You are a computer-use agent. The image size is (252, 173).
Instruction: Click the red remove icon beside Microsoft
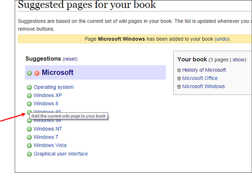click(37, 73)
